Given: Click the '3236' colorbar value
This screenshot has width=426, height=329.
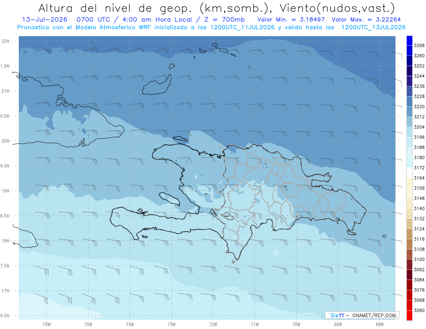Looking at the screenshot, I should pyautogui.click(x=419, y=86).
